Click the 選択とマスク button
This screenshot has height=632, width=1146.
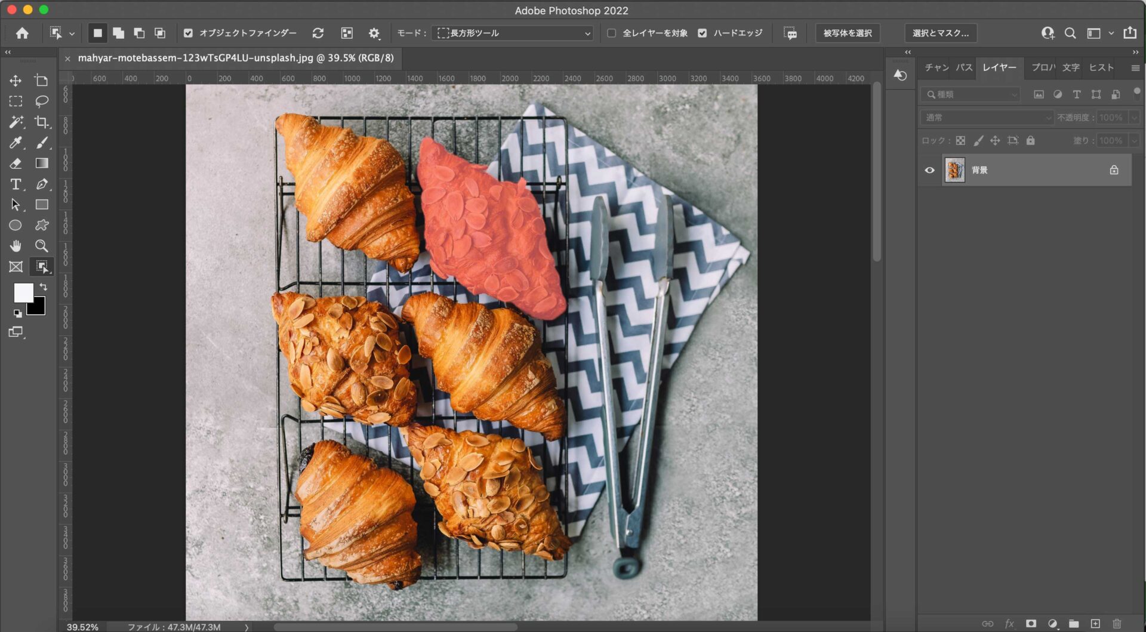(941, 33)
